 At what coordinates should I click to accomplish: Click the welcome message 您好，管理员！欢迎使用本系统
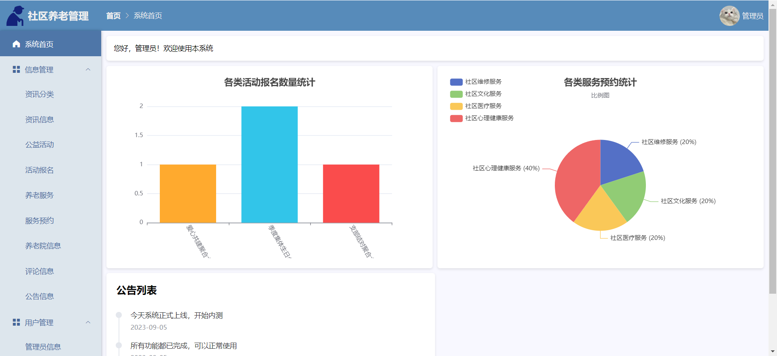click(163, 49)
